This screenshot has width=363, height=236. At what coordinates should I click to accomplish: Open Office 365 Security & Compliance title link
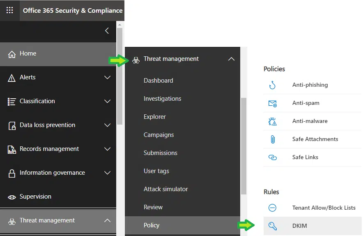[x=73, y=10]
